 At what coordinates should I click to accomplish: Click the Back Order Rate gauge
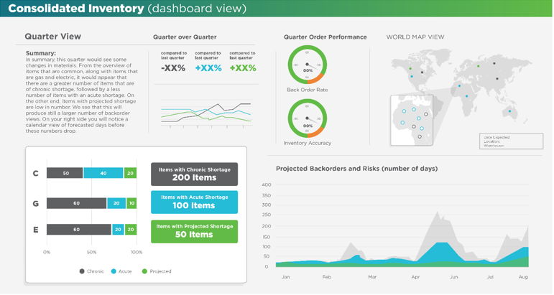pyautogui.click(x=308, y=64)
